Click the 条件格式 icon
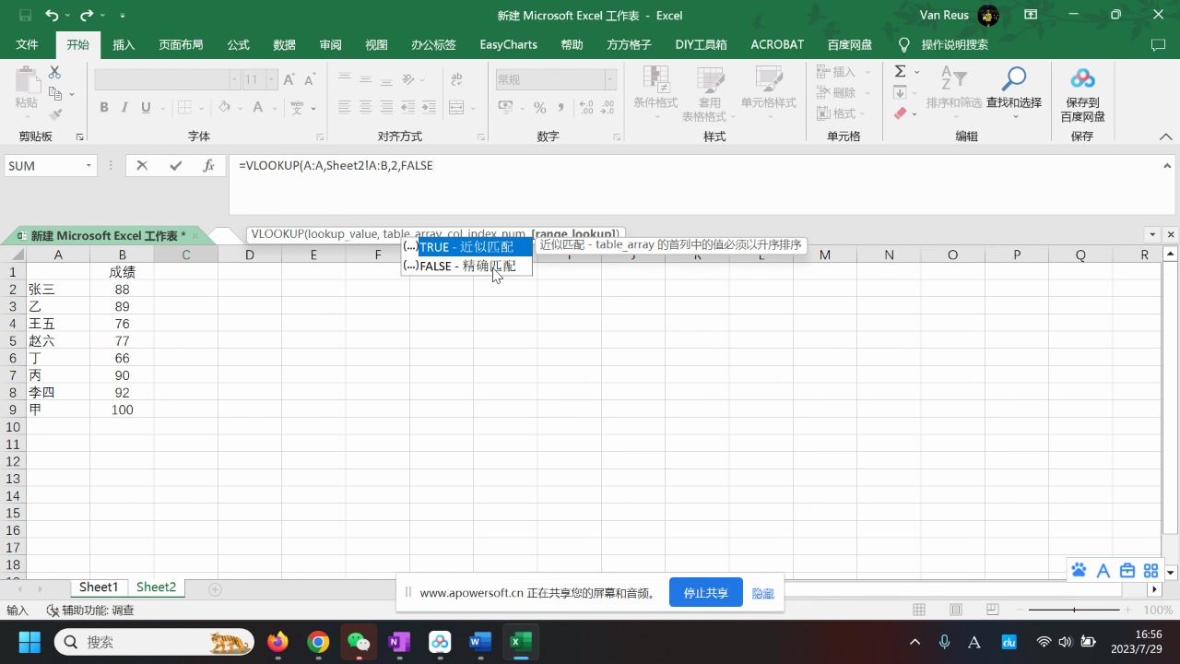This screenshot has height=664, width=1180. [655, 79]
